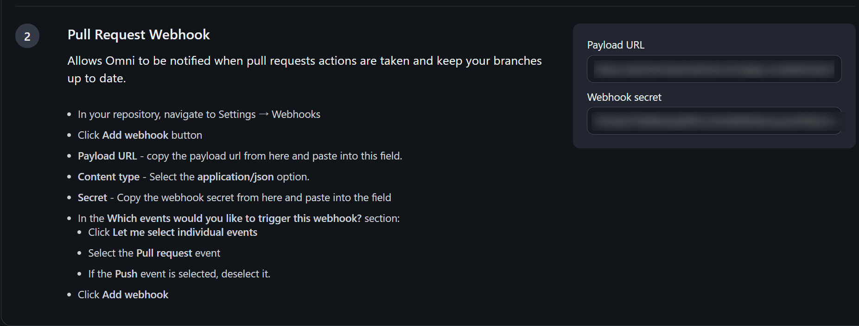Click 'Let me select individual events' text
Viewport: 859px width, 326px height.
[185, 232]
